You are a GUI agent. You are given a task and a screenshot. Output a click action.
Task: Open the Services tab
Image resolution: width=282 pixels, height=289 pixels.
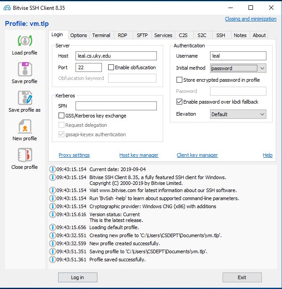pyautogui.click(x=163, y=35)
